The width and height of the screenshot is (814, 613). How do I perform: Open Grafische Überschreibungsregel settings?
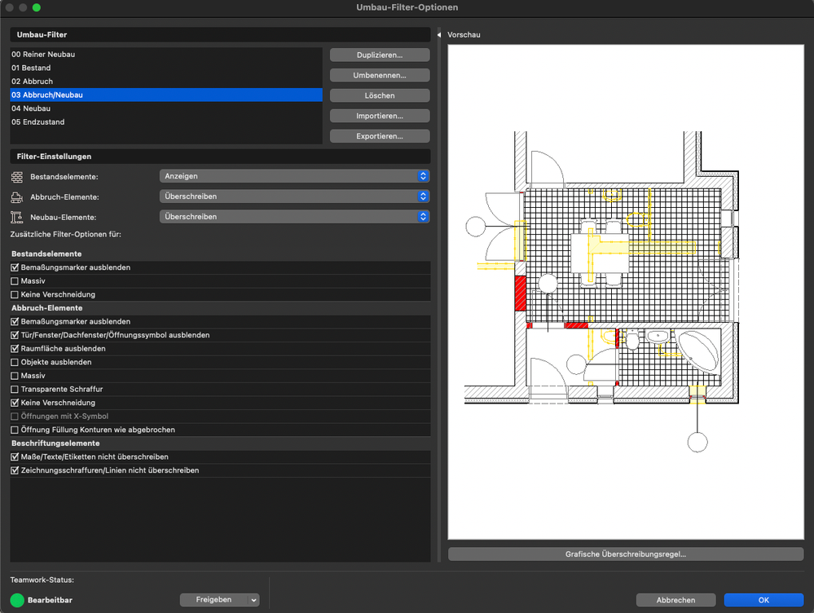(626, 554)
